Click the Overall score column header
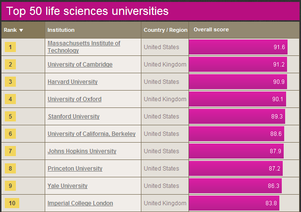The image size is (301, 212). (211, 30)
